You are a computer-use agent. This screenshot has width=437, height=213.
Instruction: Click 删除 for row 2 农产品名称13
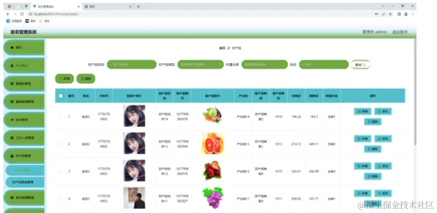(x=373, y=149)
